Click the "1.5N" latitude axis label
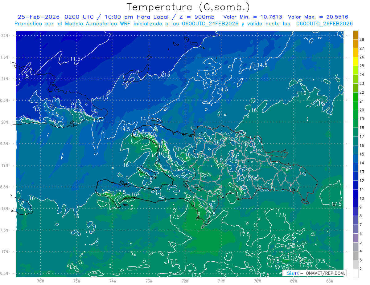 (5, 57)
